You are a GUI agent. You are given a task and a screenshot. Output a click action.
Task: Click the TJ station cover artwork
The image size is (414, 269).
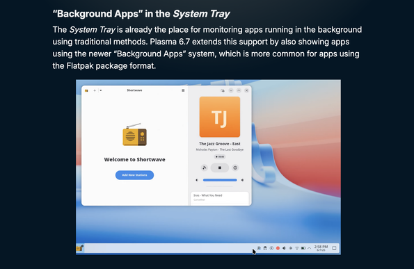[220, 117]
